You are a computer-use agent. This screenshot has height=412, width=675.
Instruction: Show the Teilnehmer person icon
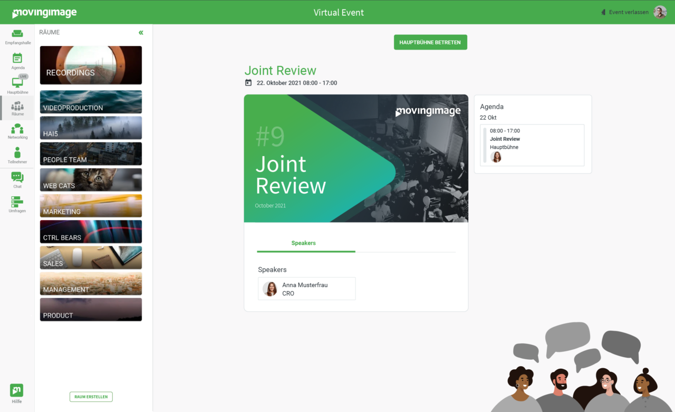[17, 152]
